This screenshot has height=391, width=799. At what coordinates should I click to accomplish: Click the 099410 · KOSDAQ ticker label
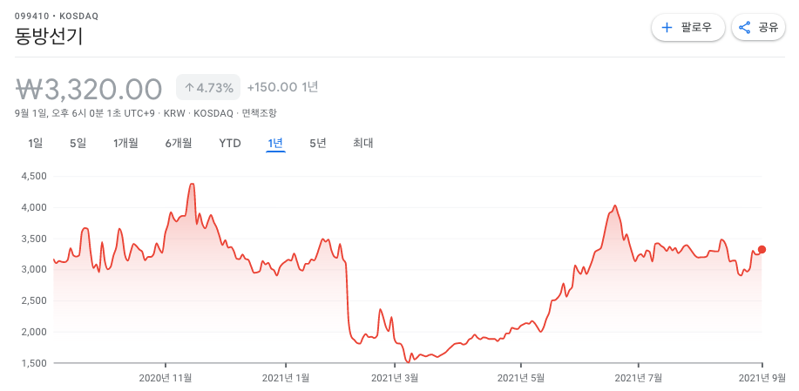point(57,16)
